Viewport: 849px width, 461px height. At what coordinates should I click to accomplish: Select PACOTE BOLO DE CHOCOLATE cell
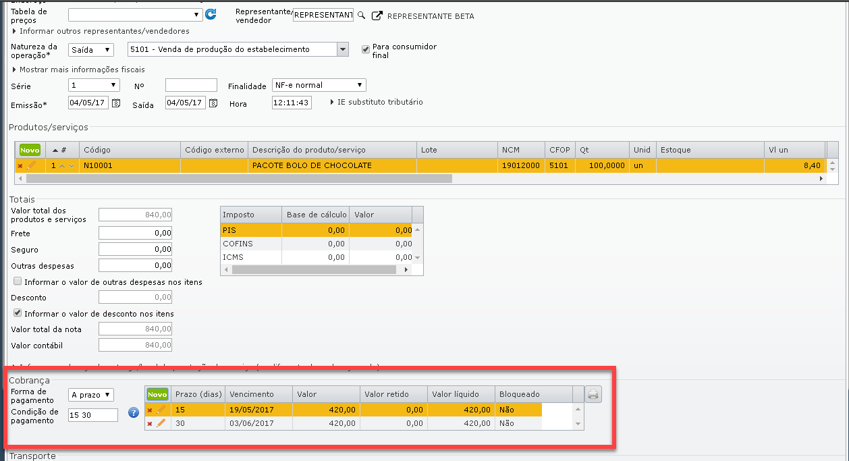tap(332, 165)
